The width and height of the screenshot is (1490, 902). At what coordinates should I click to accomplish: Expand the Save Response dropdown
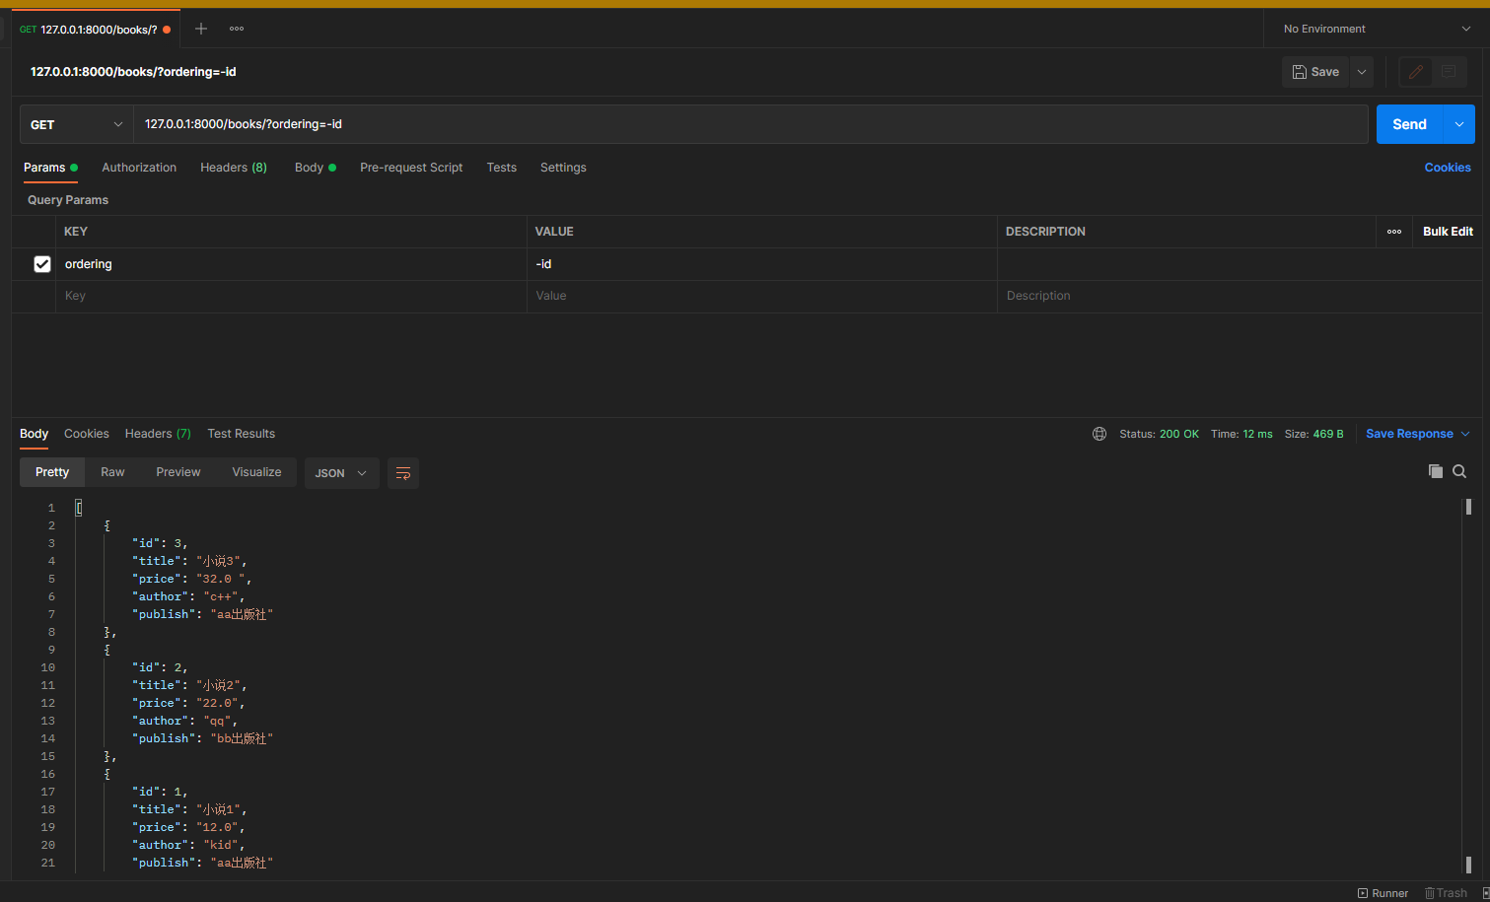[1466, 434]
